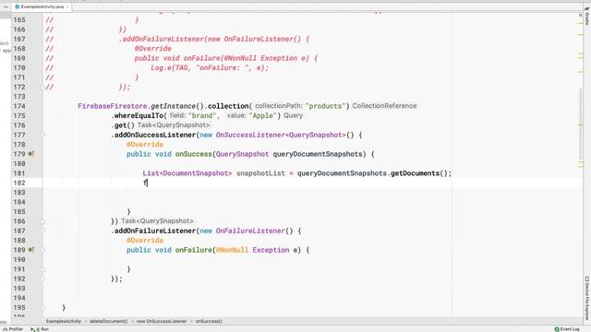Click the addOnSuccessListener method call
Image resolution: width=591 pixels, height=332 pixels.
click(155, 135)
